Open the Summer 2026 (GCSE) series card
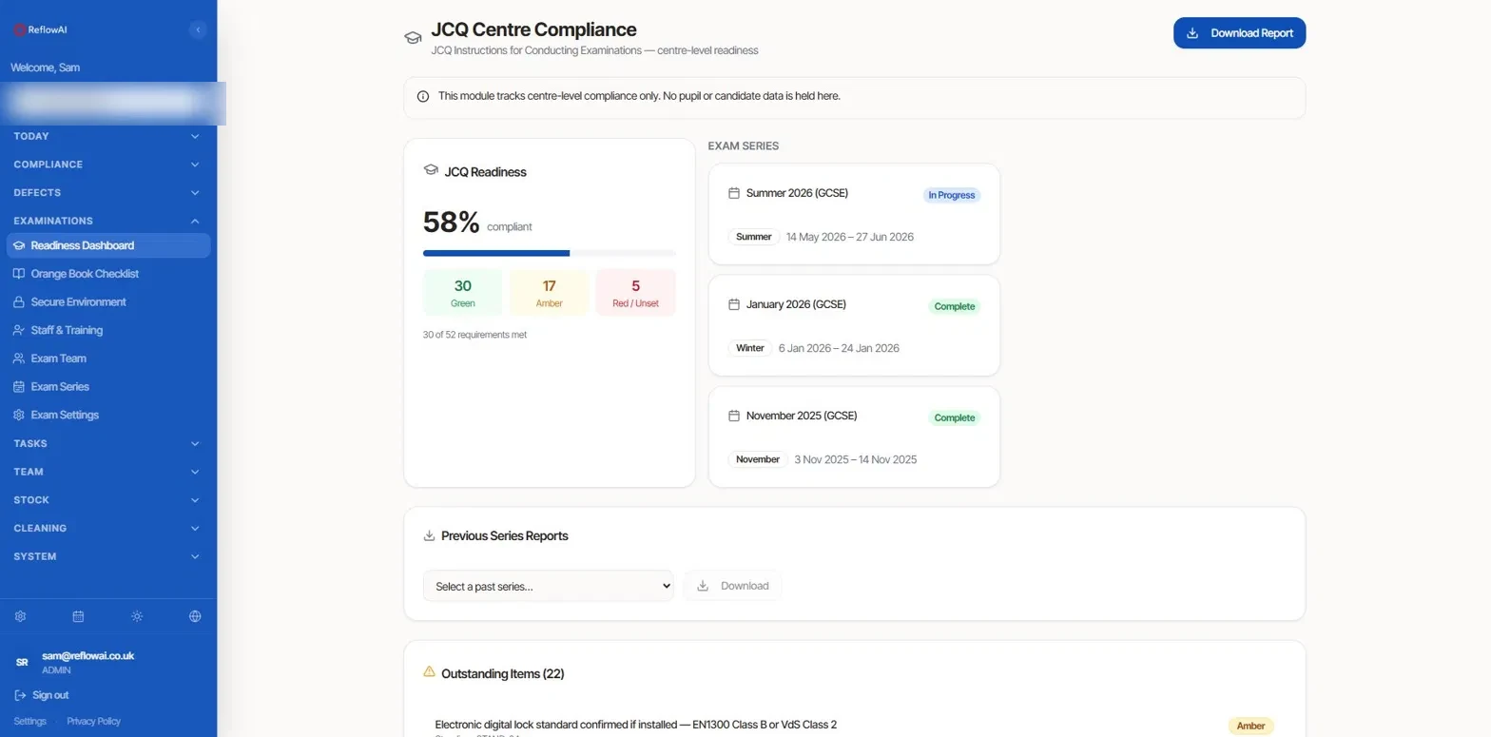The image size is (1491, 737). pyautogui.click(x=854, y=214)
